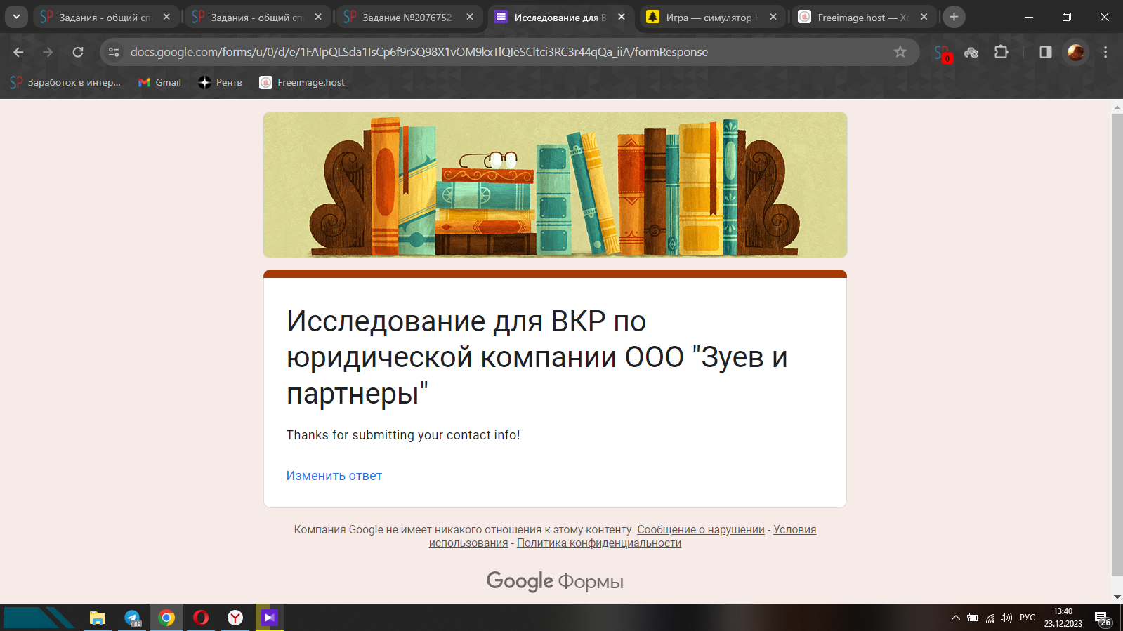This screenshot has height=631, width=1123.
Task: Show hidden system tray icons
Action: point(955,618)
